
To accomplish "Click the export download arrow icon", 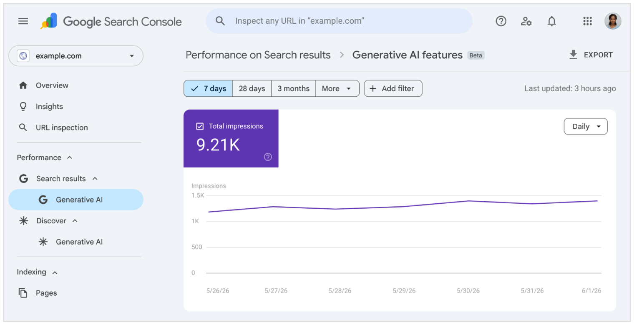I will (x=574, y=55).
